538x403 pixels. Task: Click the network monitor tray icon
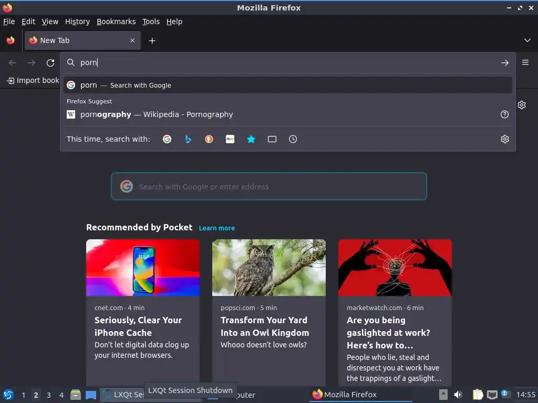(492, 395)
